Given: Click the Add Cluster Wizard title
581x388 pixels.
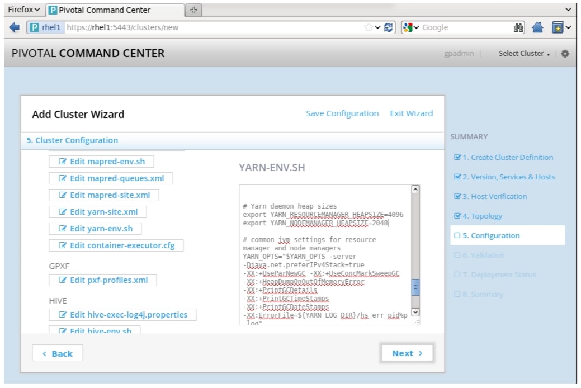Looking at the screenshot, I should click(x=78, y=114).
